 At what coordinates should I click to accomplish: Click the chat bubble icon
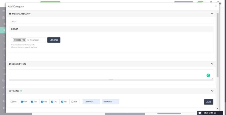[x=200, y=113]
